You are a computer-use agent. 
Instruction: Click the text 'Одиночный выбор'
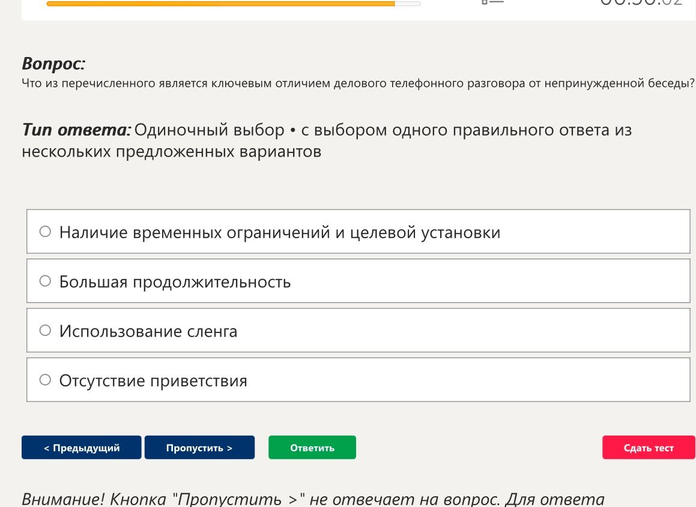click(x=209, y=130)
